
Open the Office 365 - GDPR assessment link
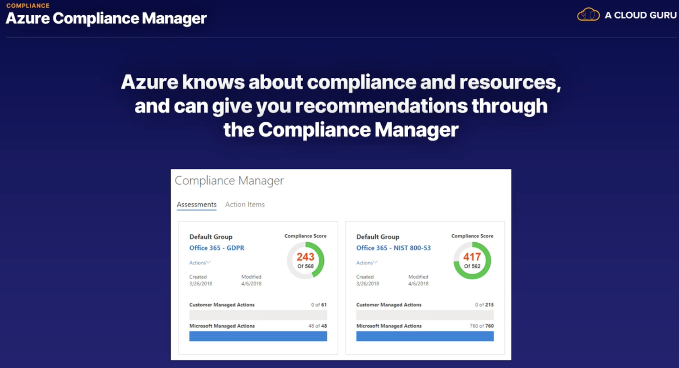click(216, 248)
